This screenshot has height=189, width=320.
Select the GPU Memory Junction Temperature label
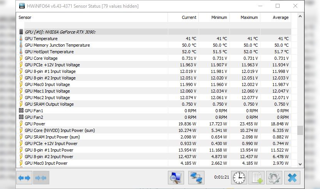57,45
